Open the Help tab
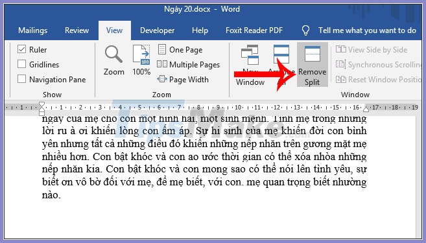426x243 pixels. click(200, 30)
